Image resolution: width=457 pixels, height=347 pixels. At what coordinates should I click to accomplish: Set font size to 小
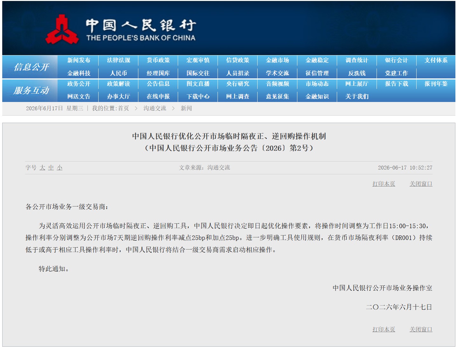coord(59,168)
